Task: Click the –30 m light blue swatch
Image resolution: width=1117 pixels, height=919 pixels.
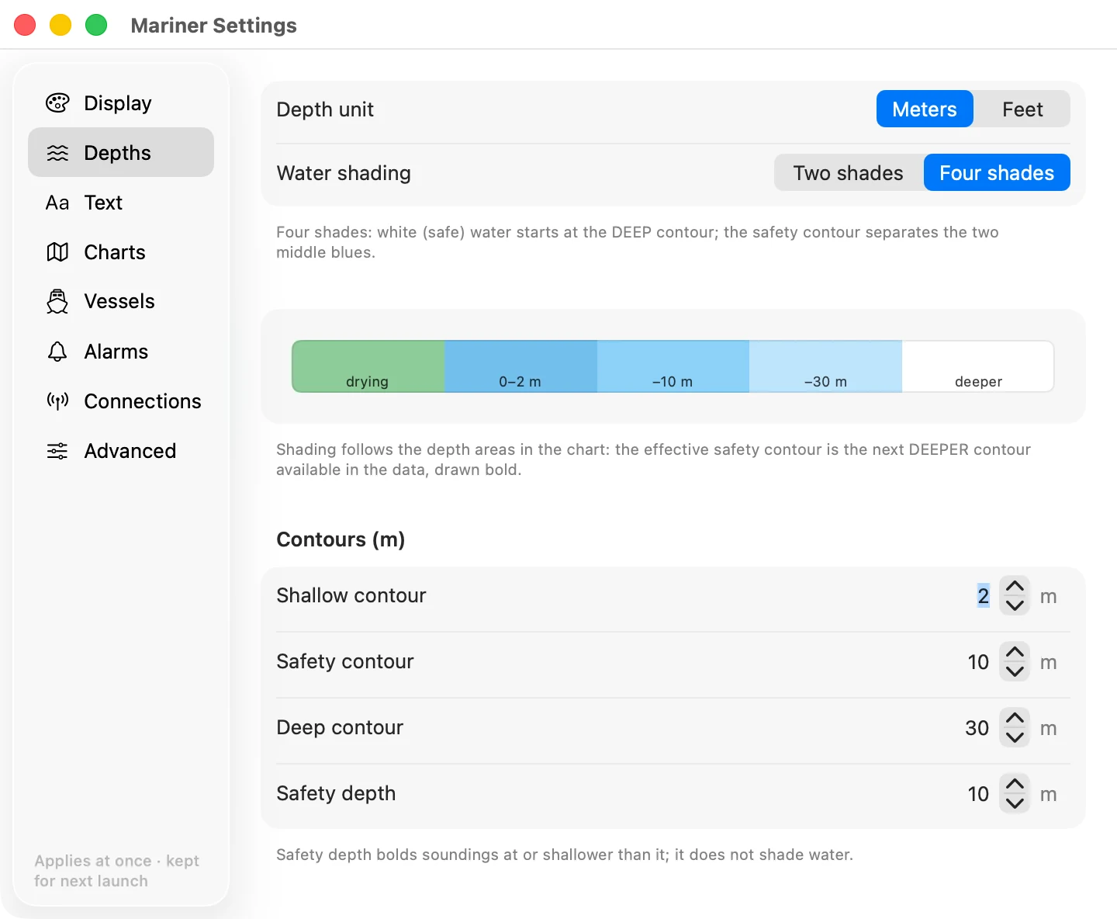Action: [825, 366]
